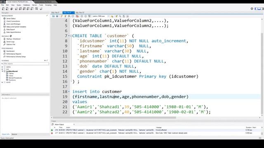Go to the home screen tab icon
The image size is (264, 148).
coord(3,2)
